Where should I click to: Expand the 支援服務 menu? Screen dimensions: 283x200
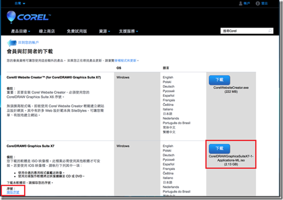(128, 31)
